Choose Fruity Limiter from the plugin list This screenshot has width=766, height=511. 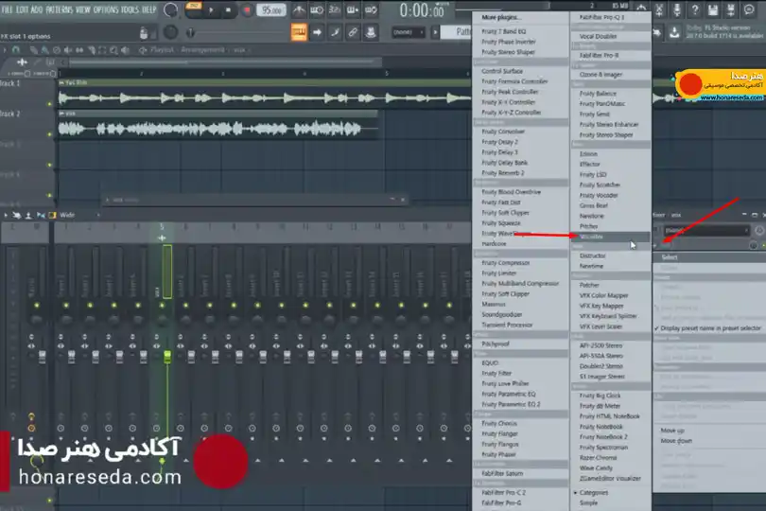[x=498, y=273]
